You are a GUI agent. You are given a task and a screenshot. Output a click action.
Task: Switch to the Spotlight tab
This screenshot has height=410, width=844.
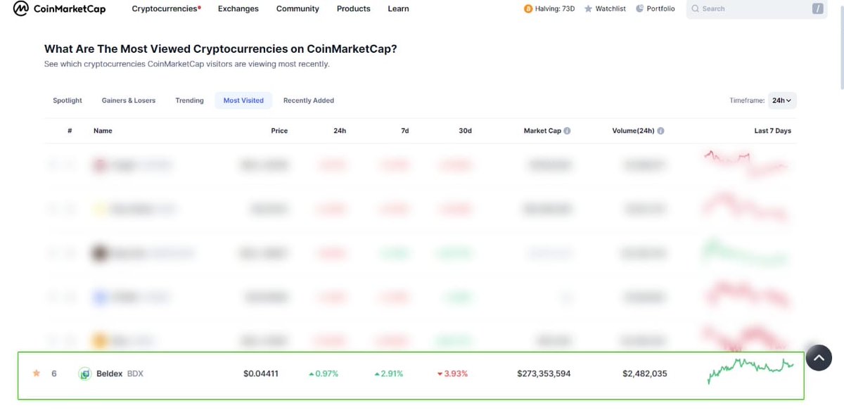tap(68, 101)
